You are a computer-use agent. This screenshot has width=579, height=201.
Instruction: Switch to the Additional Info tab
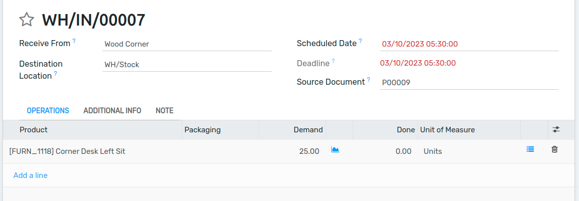112,111
